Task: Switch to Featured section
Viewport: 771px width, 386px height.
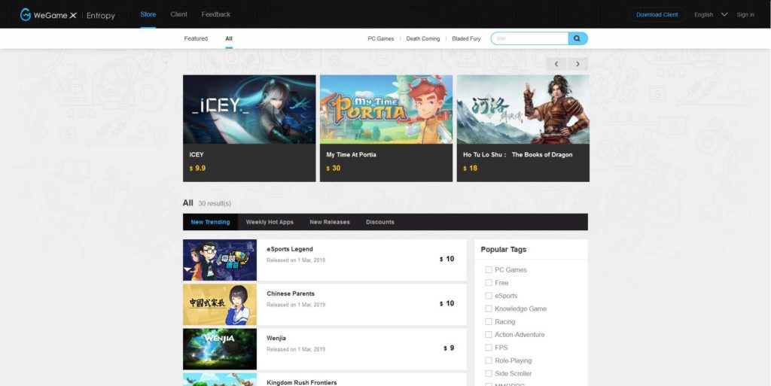Action: 196,38
